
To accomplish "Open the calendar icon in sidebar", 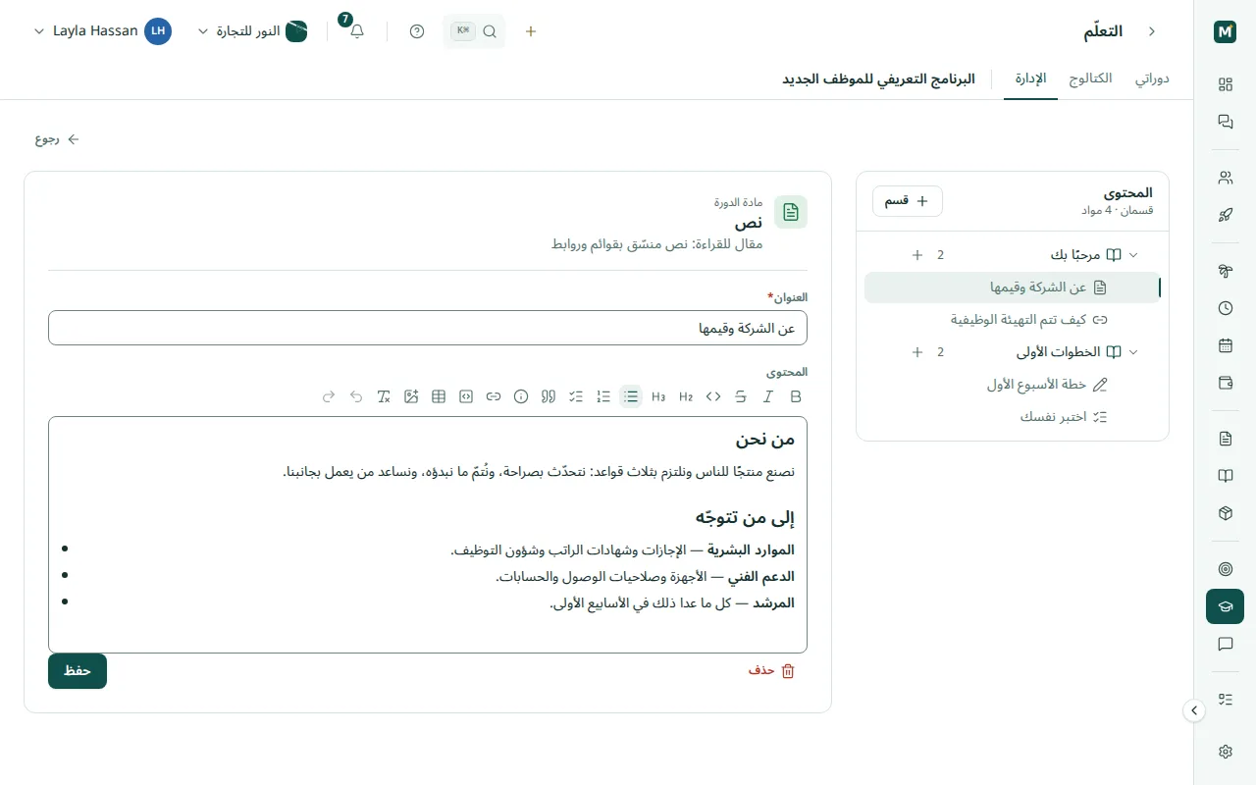I will [x=1225, y=345].
